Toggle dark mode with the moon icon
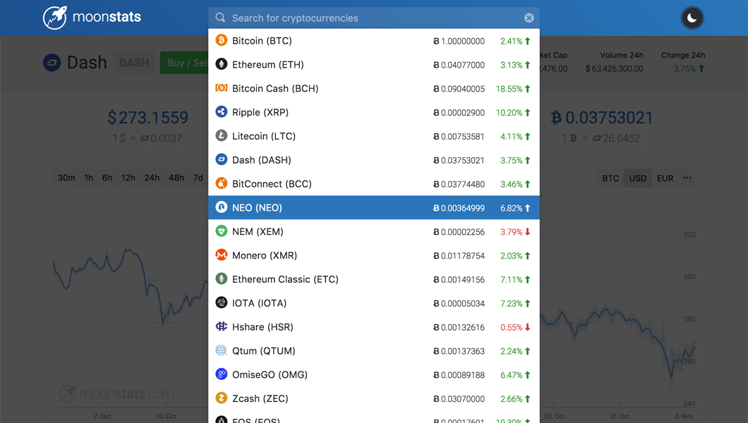This screenshot has width=748, height=423. [x=692, y=18]
